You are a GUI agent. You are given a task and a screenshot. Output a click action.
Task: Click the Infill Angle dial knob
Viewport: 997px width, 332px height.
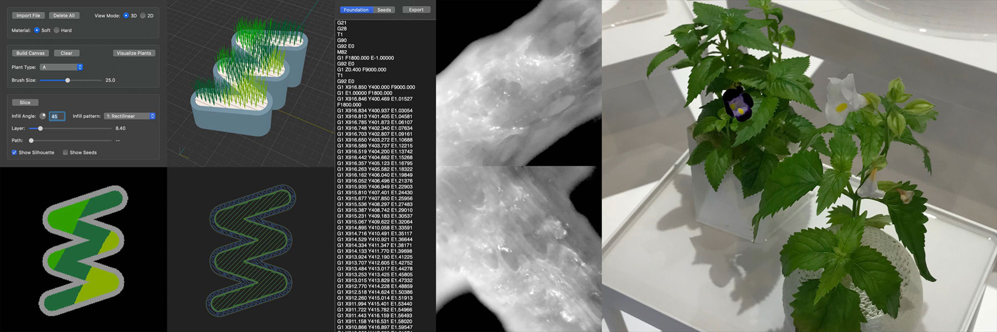(x=43, y=116)
